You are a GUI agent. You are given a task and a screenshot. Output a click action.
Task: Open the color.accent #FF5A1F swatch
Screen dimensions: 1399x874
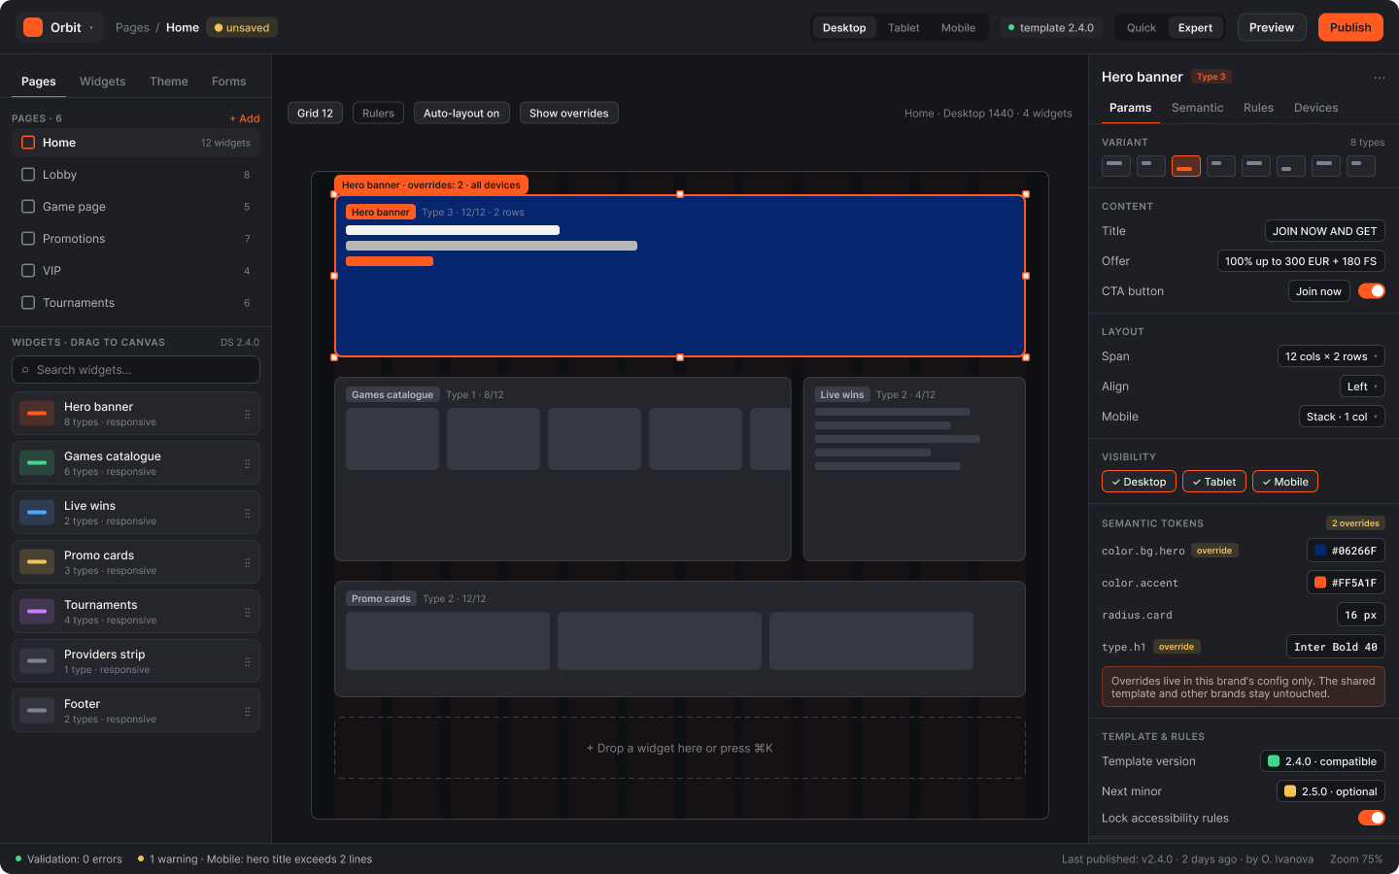1346,583
